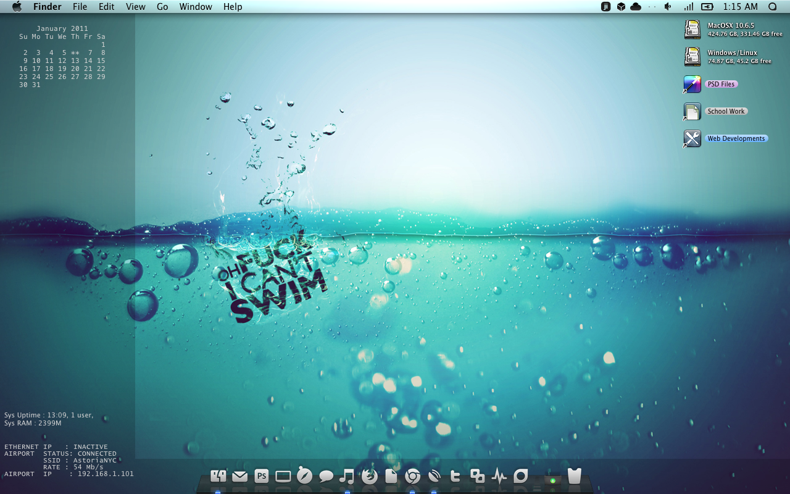
Task: Click the 'ji' menu bar icon
Action: click(605, 7)
